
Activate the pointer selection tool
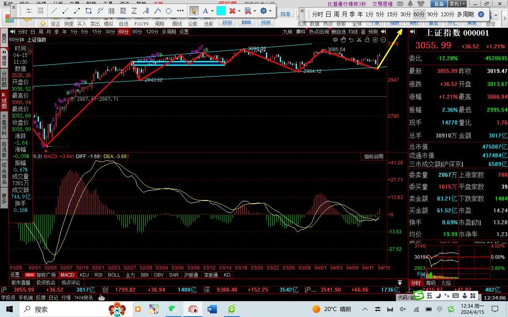point(194,11)
